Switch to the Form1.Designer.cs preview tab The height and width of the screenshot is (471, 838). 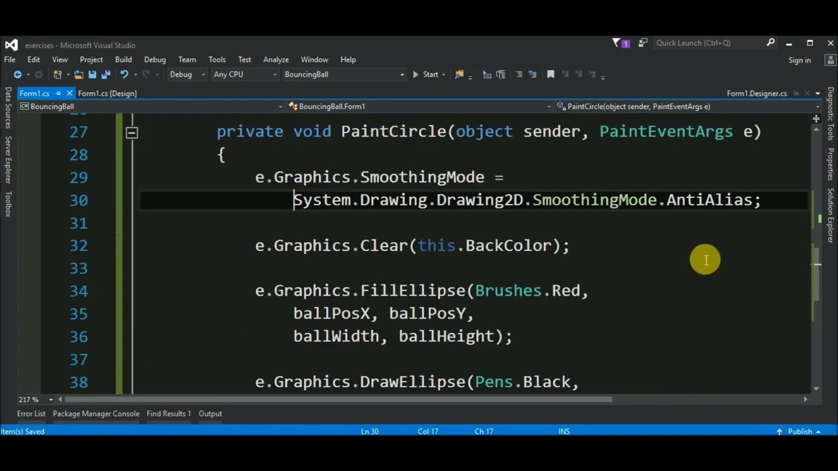tap(756, 94)
